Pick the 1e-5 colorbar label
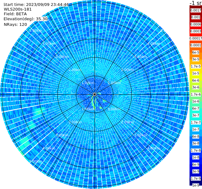The width and height of the screenshot is (202, 189). click(x=196, y=73)
